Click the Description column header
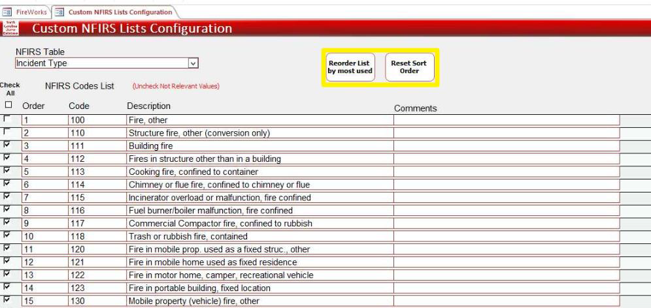Image resolution: width=651 pixels, height=308 pixels. [148, 106]
